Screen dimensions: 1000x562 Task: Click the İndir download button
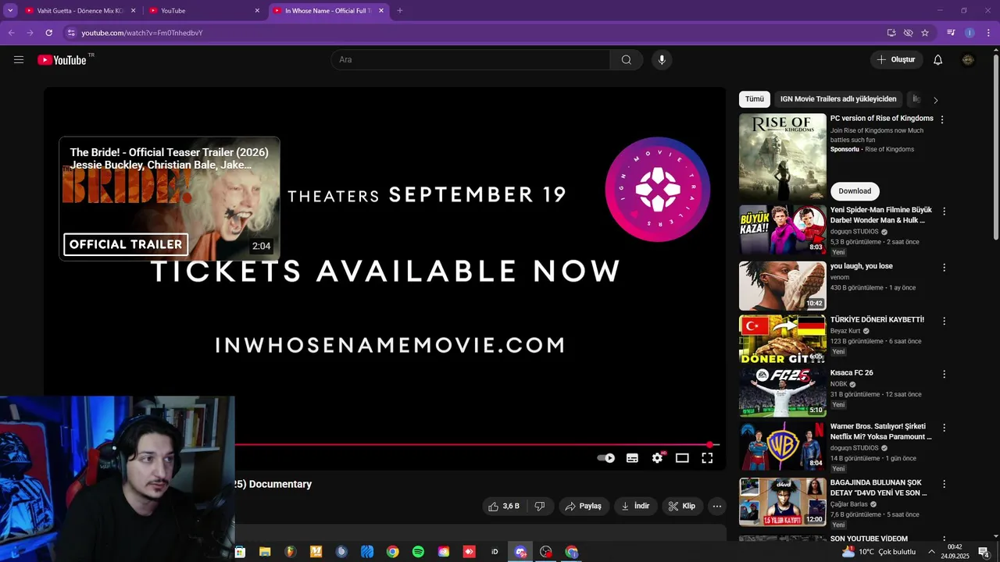[636, 507]
